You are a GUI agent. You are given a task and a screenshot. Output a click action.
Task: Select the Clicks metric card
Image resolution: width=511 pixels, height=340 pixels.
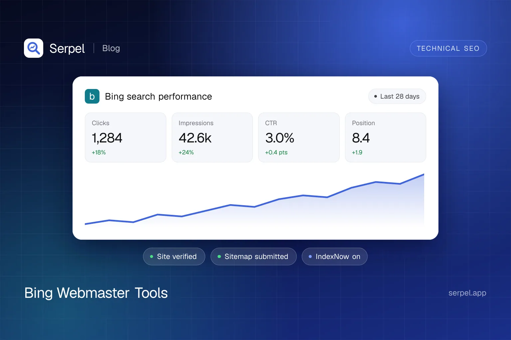125,137
